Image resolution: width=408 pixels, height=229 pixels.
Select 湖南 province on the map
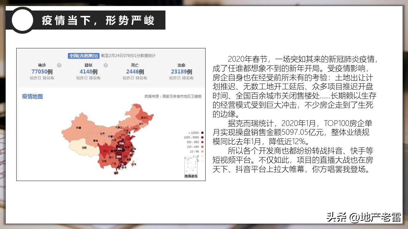click(x=119, y=156)
